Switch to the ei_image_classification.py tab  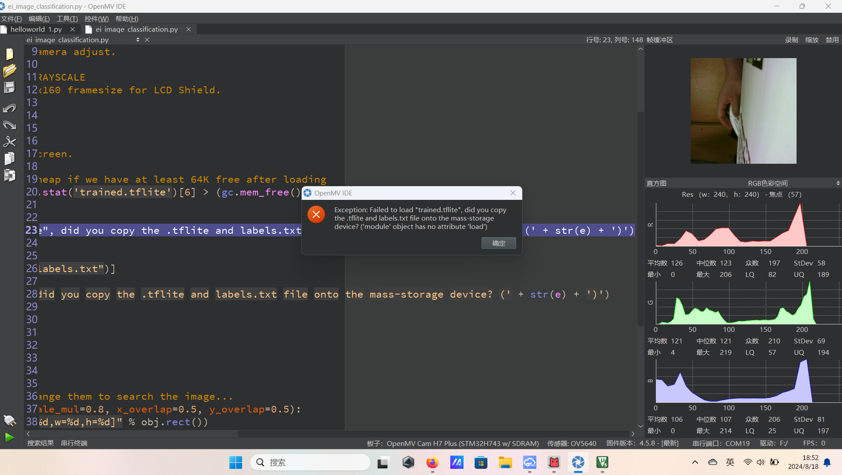(x=137, y=29)
